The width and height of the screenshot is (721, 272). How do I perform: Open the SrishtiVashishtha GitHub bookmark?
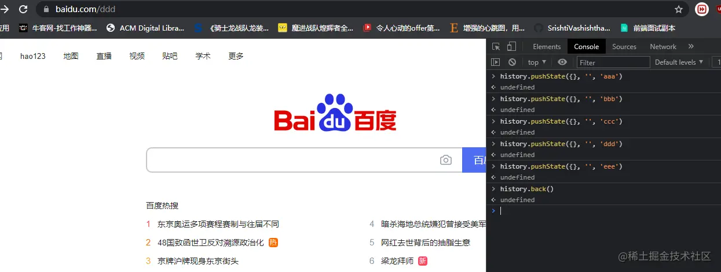point(572,28)
